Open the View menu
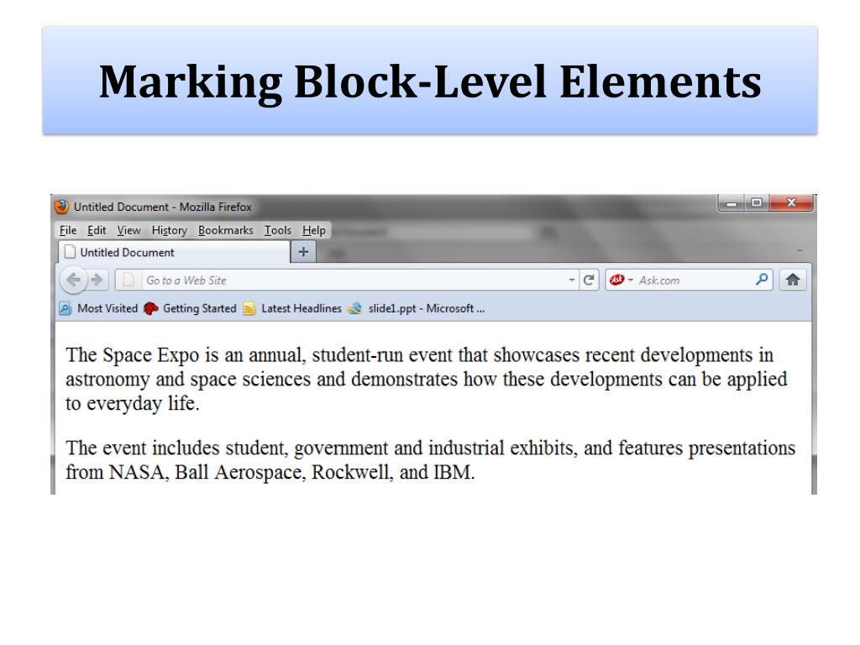The height and width of the screenshot is (645, 860). [x=128, y=230]
